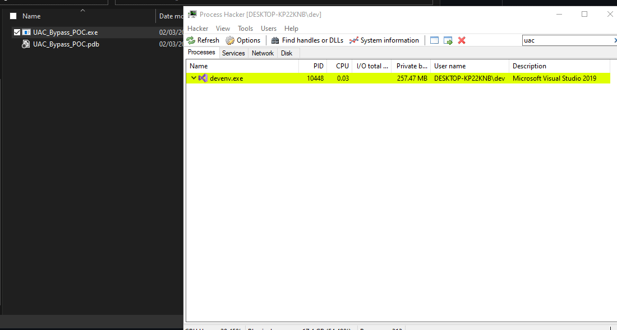The height and width of the screenshot is (330, 617).
Task: Open the Users menu
Action: pyautogui.click(x=268, y=28)
